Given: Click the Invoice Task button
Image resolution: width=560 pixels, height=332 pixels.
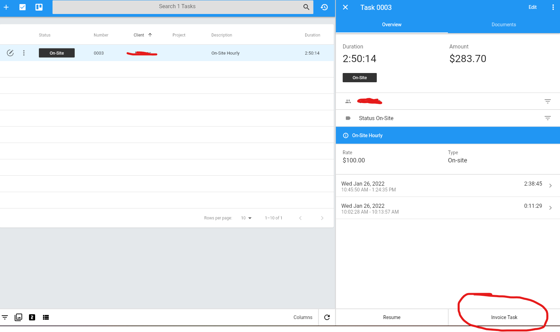Looking at the screenshot, I should pos(504,317).
